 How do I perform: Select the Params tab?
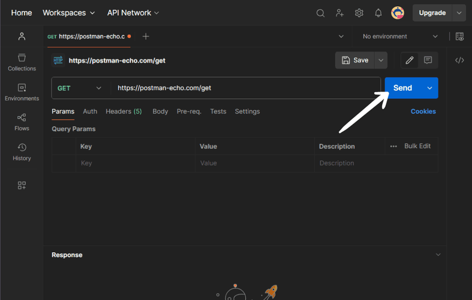click(x=63, y=112)
